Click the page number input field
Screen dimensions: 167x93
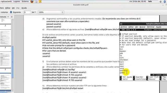27,12
